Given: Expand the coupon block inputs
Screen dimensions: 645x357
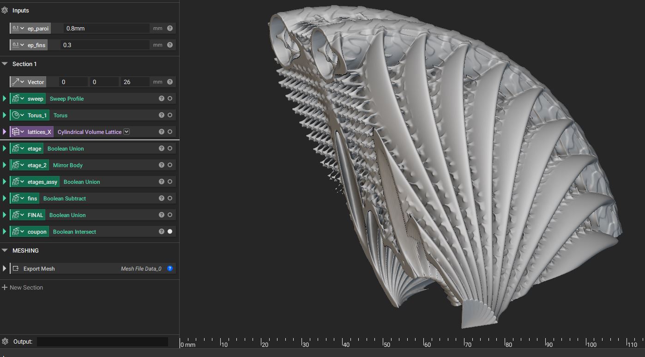Looking at the screenshot, I should [x=5, y=231].
